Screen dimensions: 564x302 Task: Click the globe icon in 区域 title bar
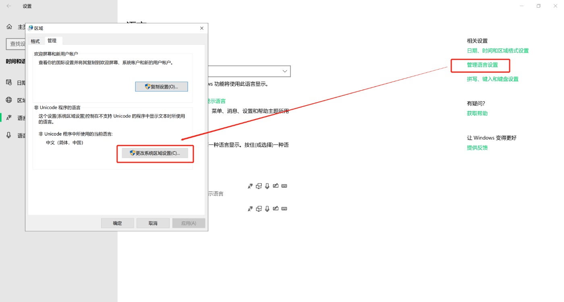point(31,28)
